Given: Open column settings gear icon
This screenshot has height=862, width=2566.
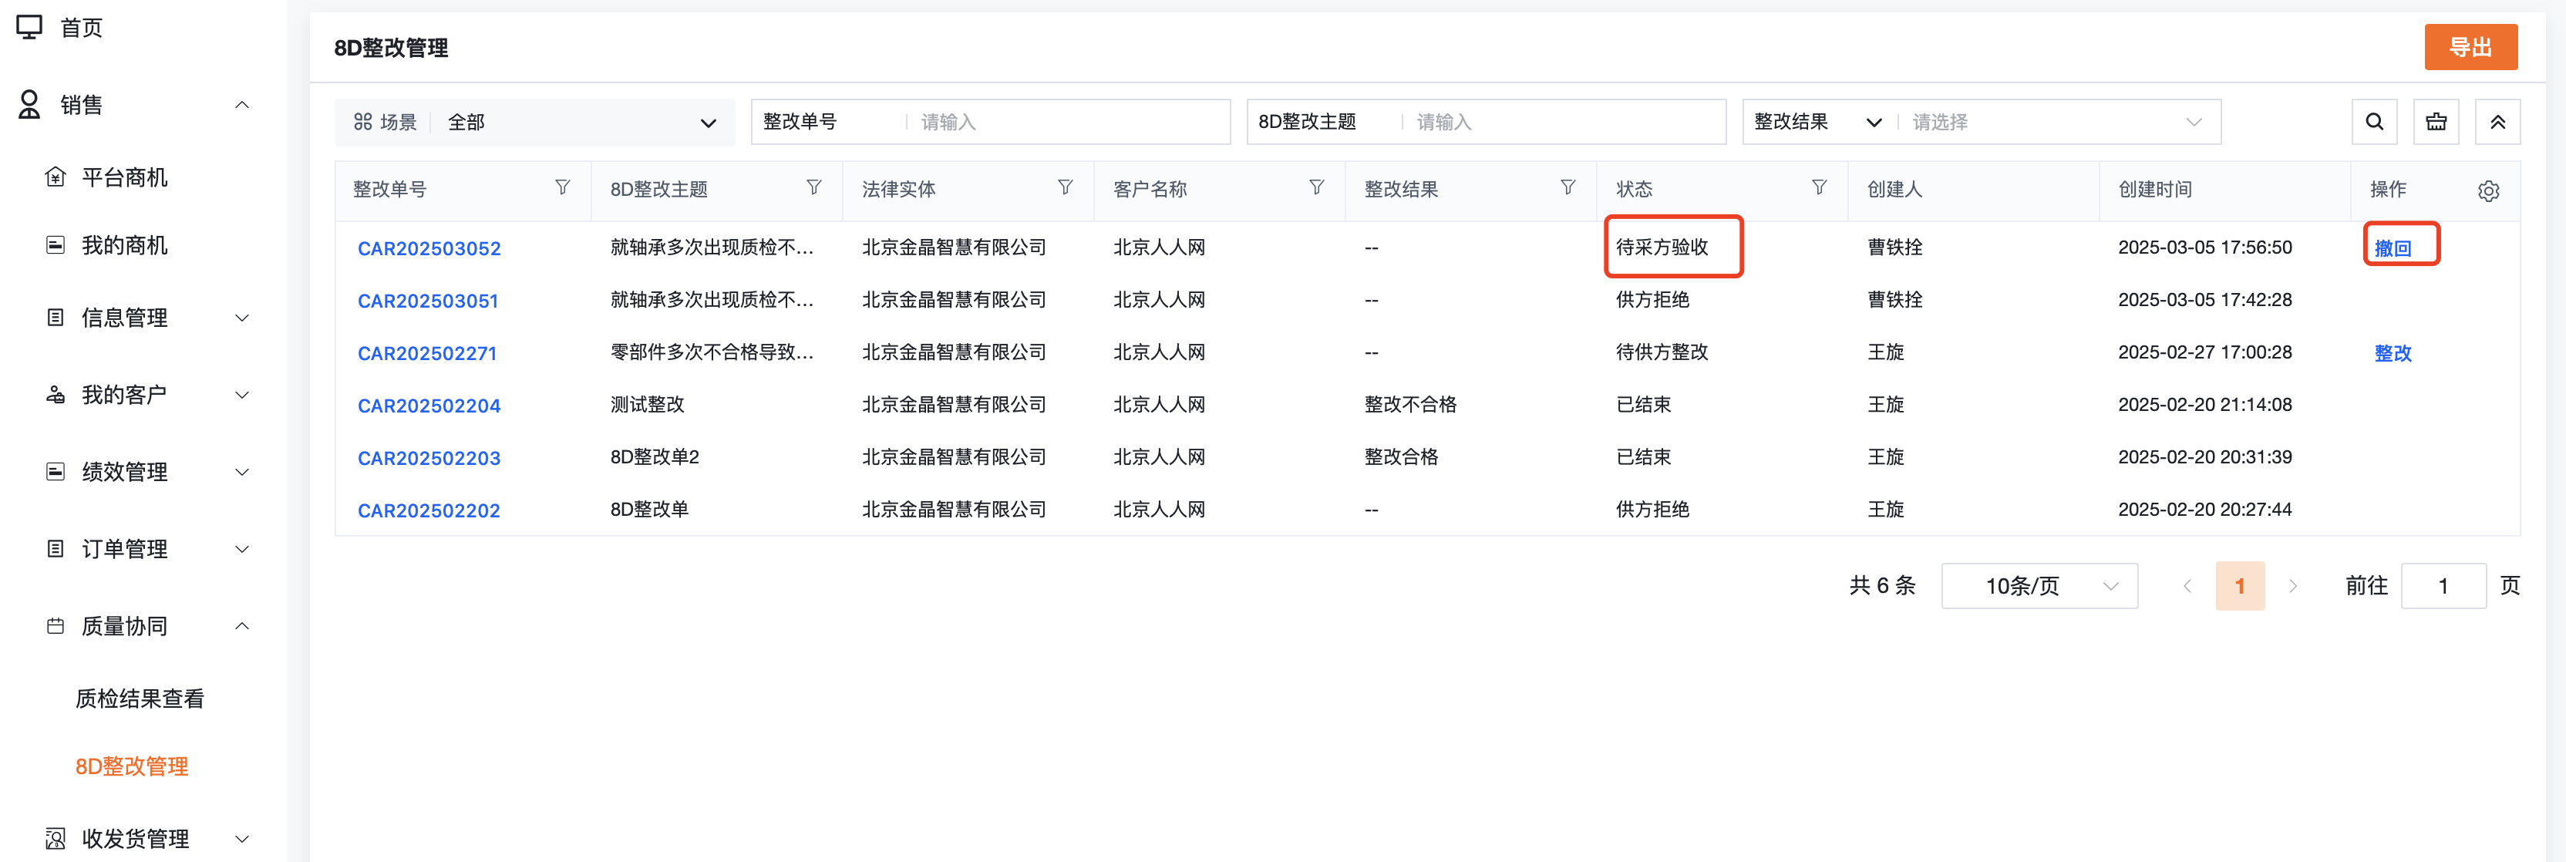Looking at the screenshot, I should click(x=2487, y=190).
